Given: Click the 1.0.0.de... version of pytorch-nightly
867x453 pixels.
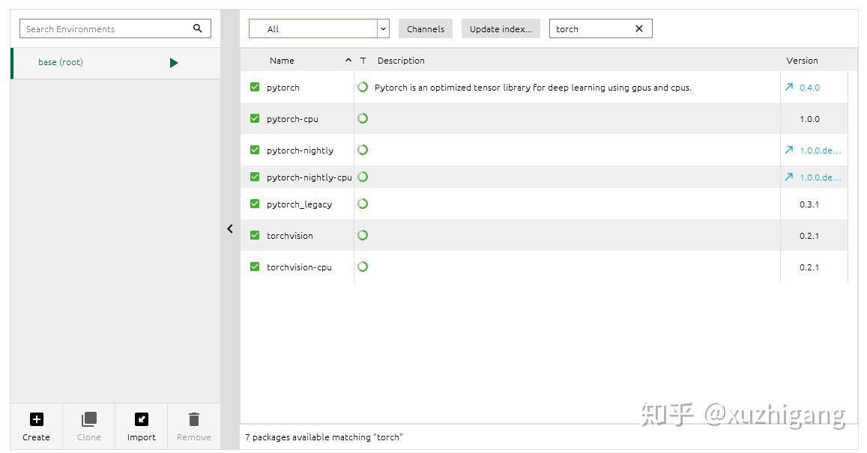Looking at the screenshot, I should (x=821, y=151).
